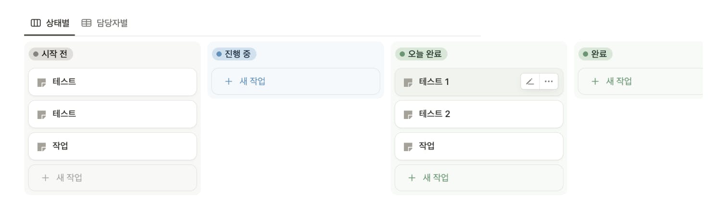Image resolution: width=727 pixels, height=213 pixels.
Task: Add 새 작업 in 시작 전 column
Action: [x=113, y=178]
